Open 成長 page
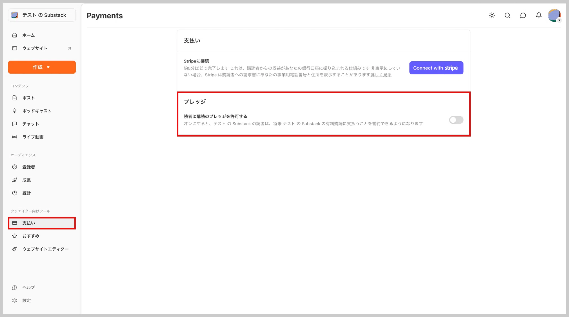Screen dimensions: 569x317 [x=42, y=180]
